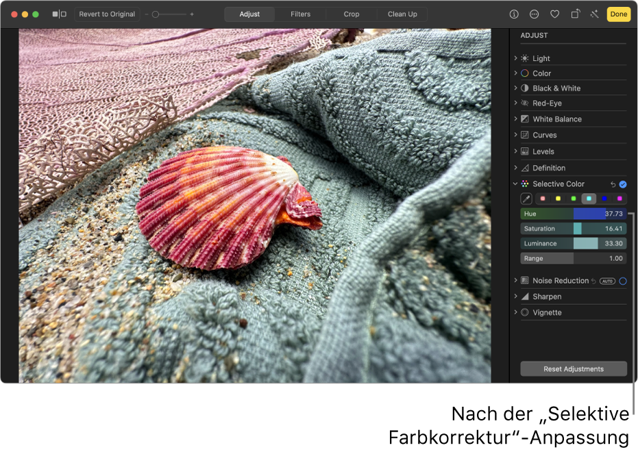Expand the Curves adjustment section
The width and height of the screenshot is (638, 452).
coord(515,136)
